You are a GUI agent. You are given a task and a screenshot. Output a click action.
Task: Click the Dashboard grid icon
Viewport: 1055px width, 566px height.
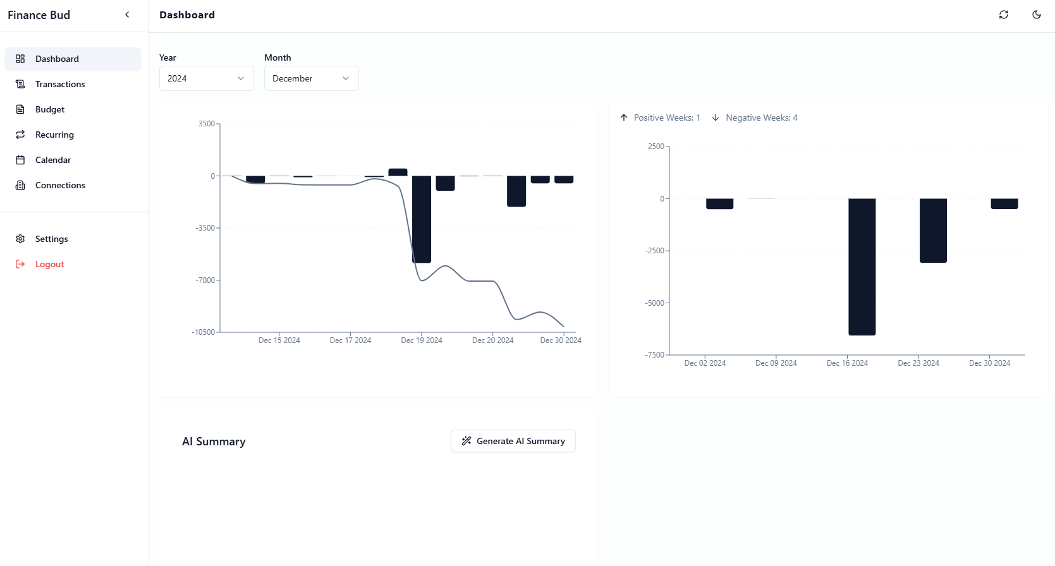click(x=20, y=59)
